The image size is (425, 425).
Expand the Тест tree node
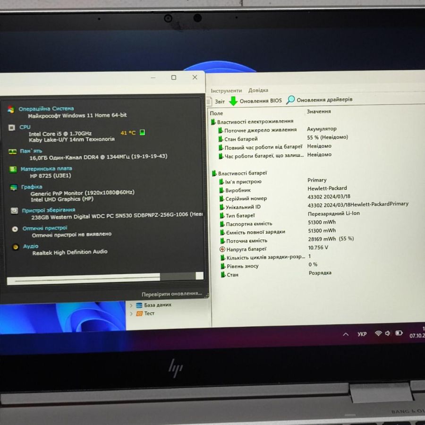click(x=131, y=314)
